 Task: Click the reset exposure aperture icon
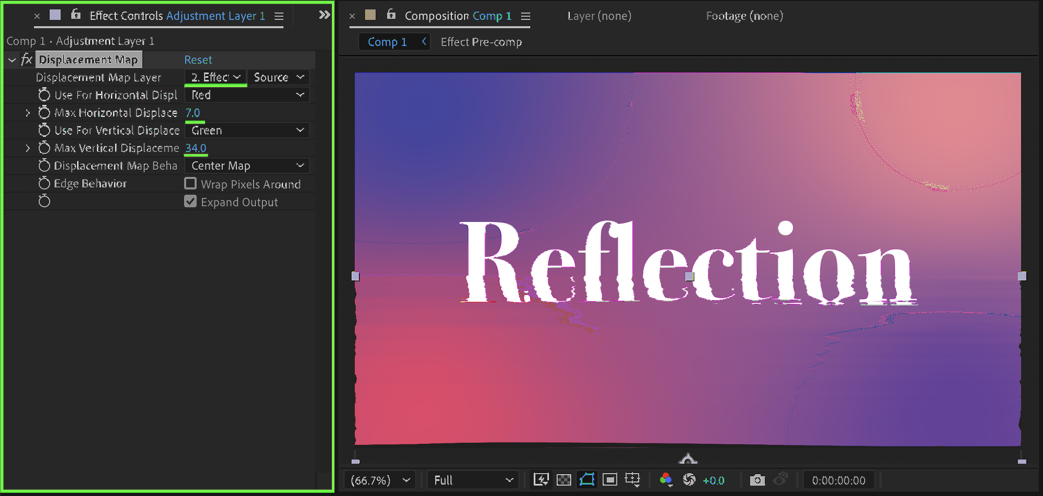tap(689, 479)
